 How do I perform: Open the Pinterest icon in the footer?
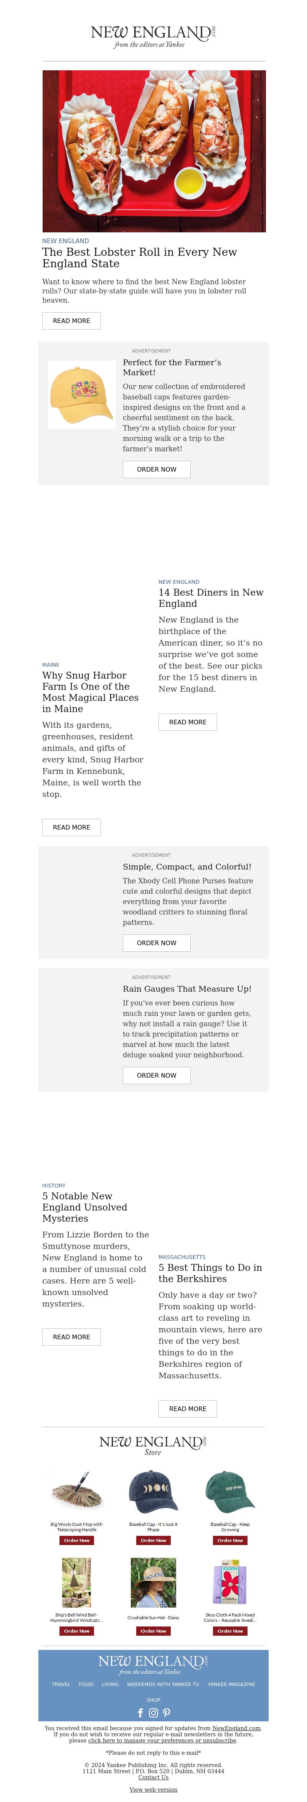click(167, 1713)
